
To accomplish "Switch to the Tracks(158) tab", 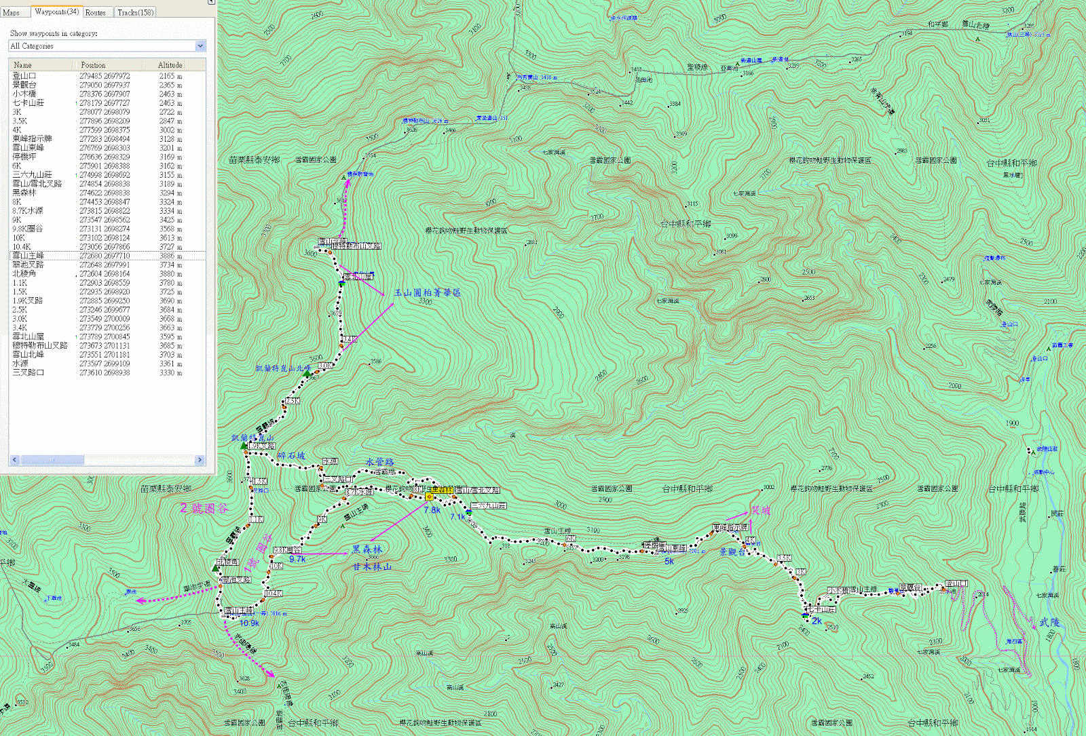I will 136,12.
